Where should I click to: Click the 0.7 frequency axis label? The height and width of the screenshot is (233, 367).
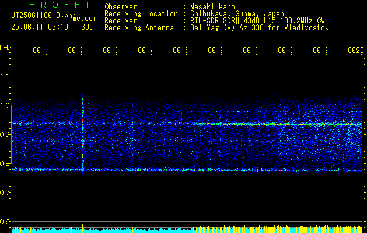click(x=5, y=192)
